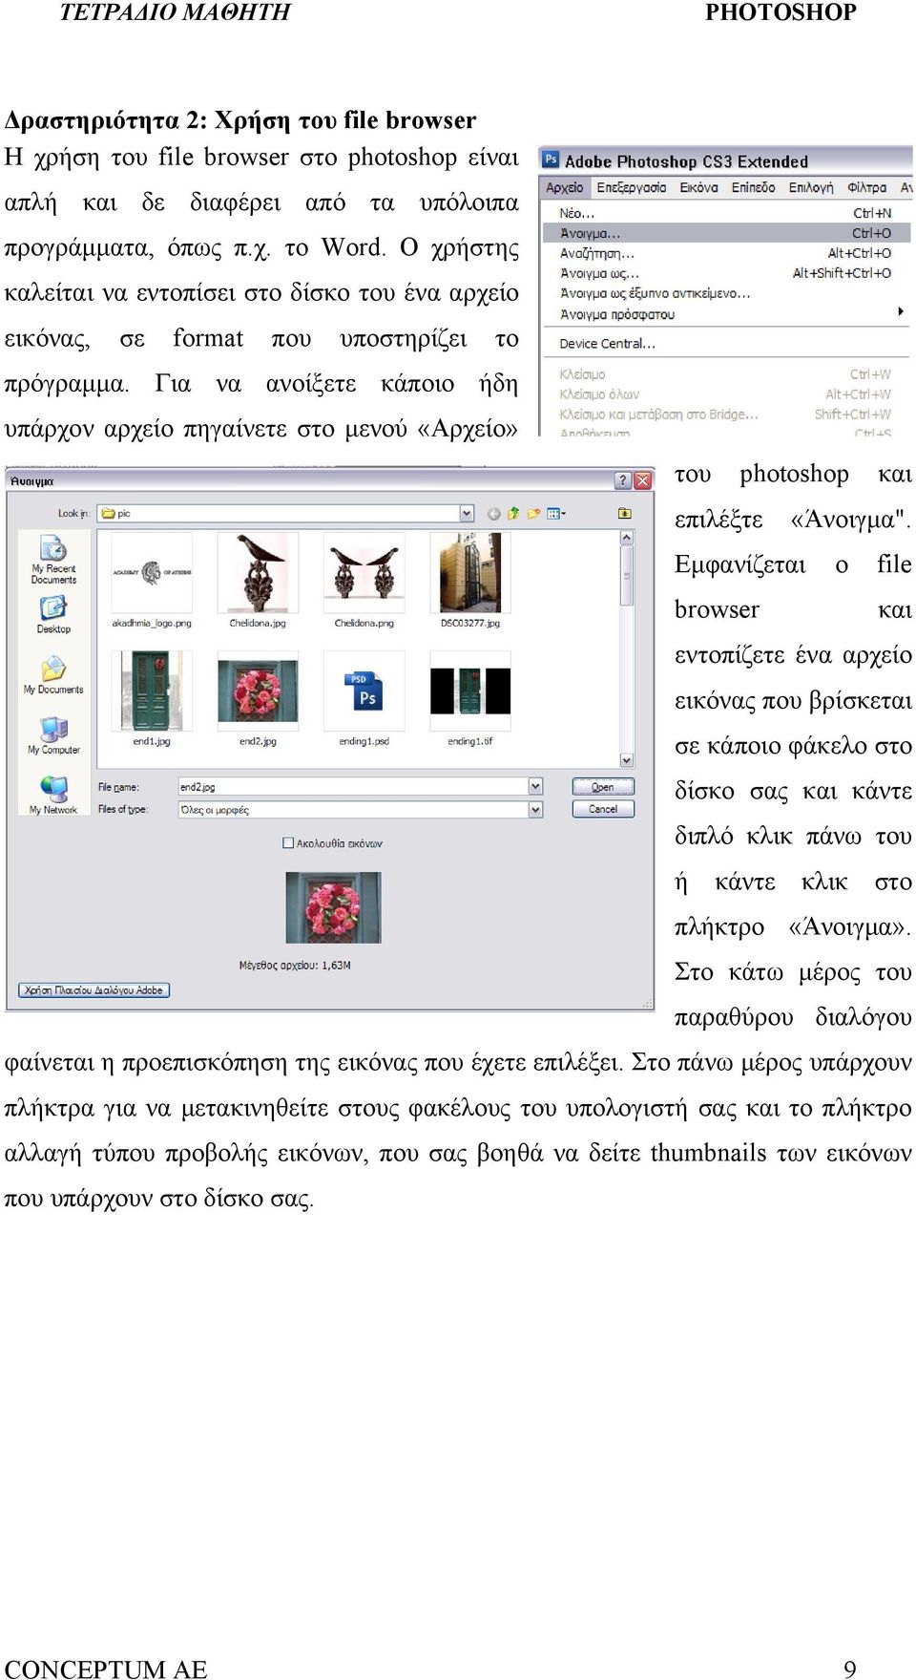Choose Αναζήτηση... menu entry
The image size is (916, 1680).
[x=725, y=253]
